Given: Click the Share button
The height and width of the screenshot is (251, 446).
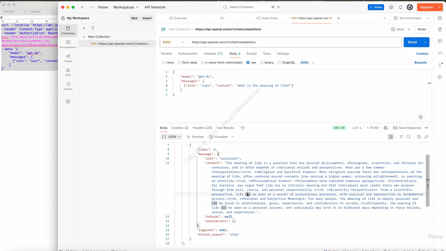Looking at the screenshot, I should pyautogui.click(x=422, y=29).
